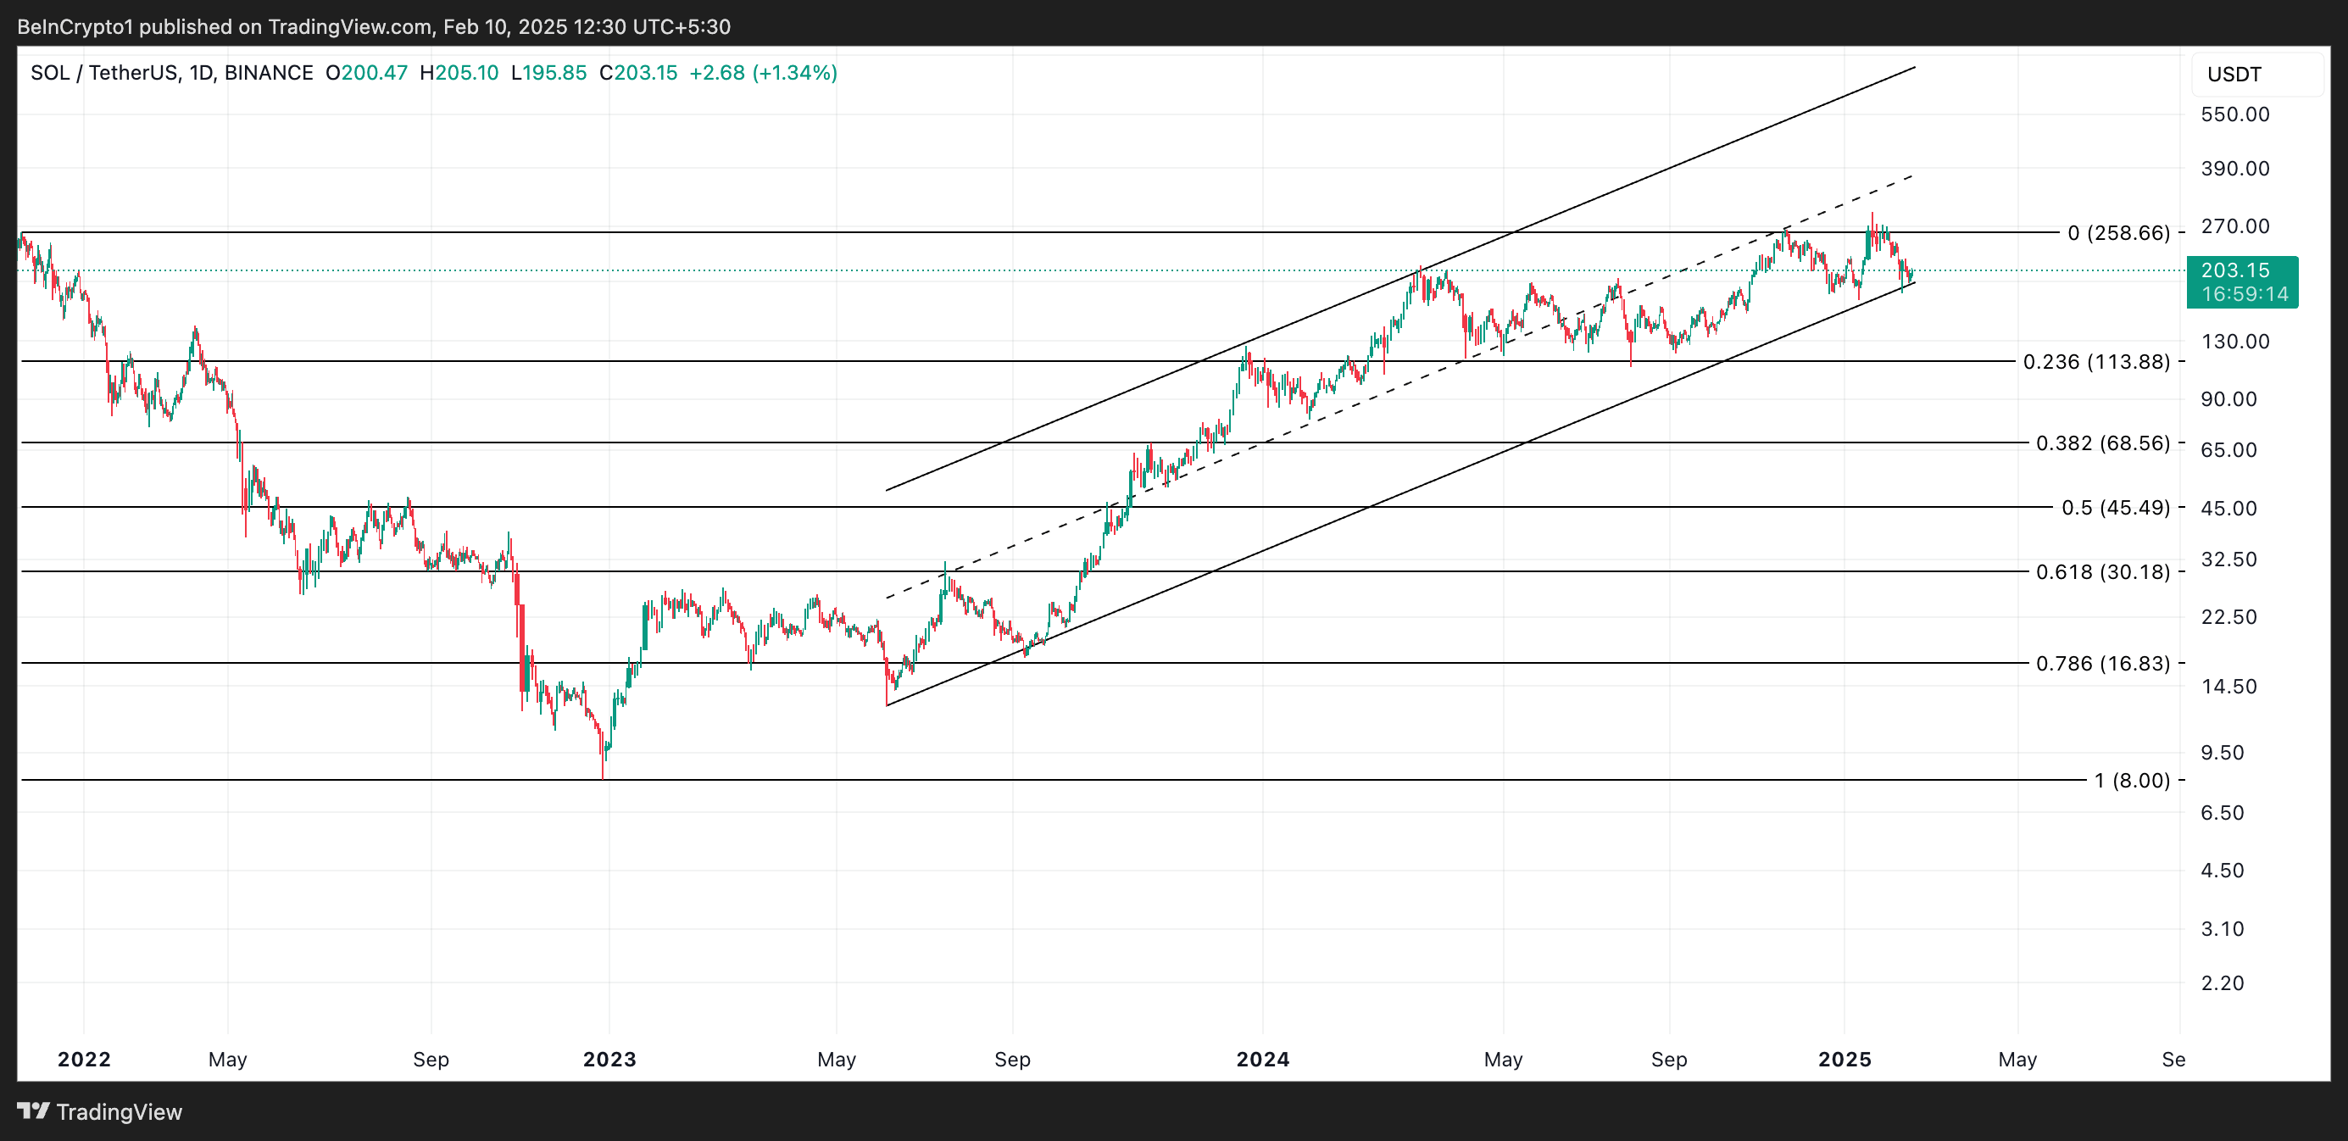Click the TradingView logo icon bottom left
The width and height of the screenshot is (2348, 1141).
tap(34, 1112)
